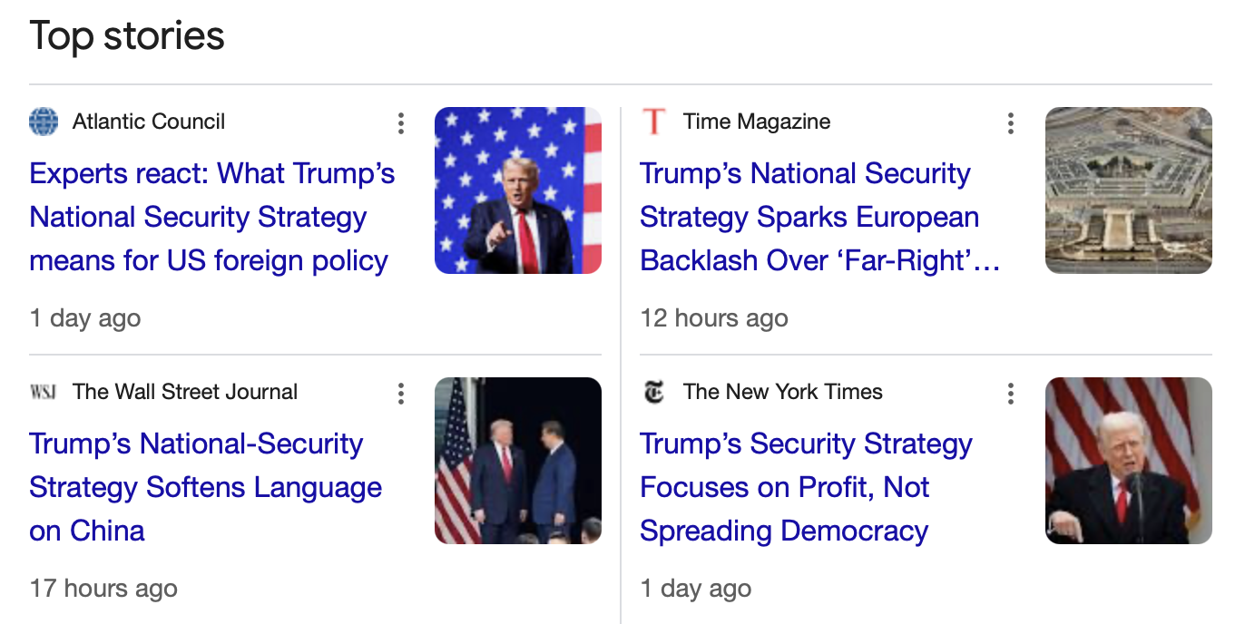Click the Pentagon aerial photo thumbnail
The height and width of the screenshot is (624, 1245).
tap(1128, 190)
